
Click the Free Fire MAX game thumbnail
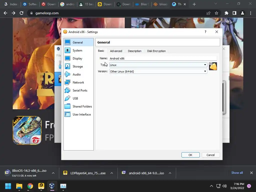pyautogui.click(x=27, y=130)
